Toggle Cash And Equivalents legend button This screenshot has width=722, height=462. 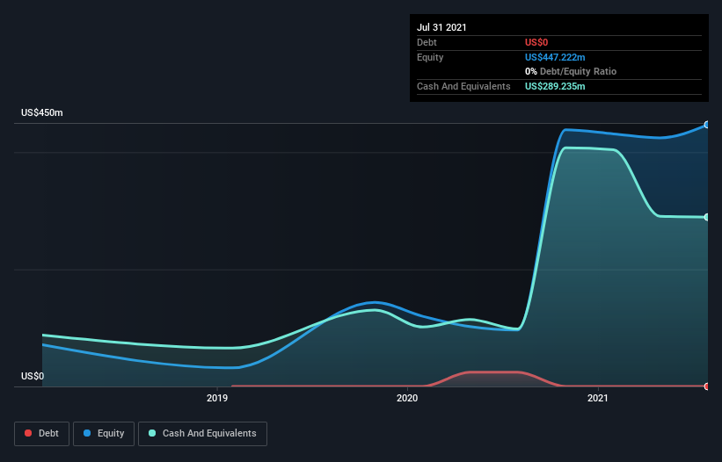point(202,434)
